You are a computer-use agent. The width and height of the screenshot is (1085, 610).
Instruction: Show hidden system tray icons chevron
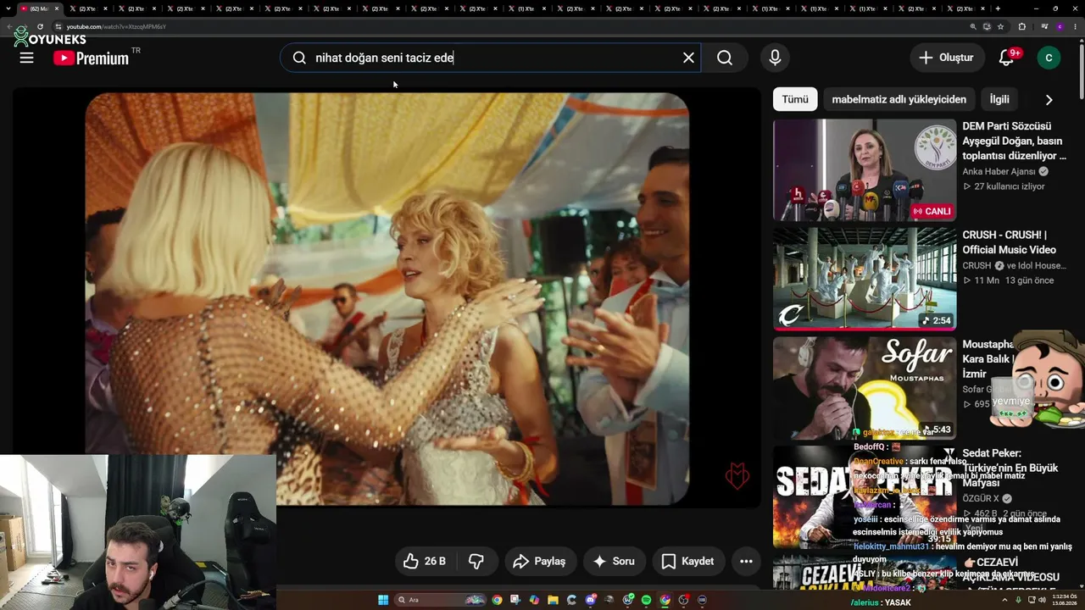1004,601
